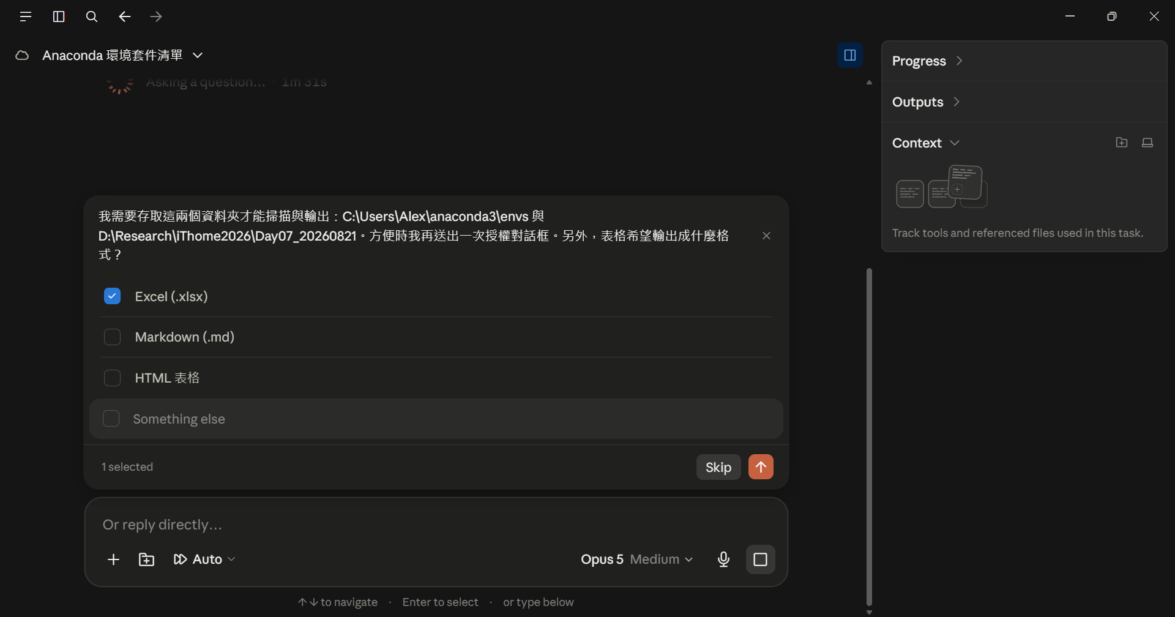The width and height of the screenshot is (1175, 617).
Task: Check the Markdown (.md) checkbox
Action: [x=112, y=337]
